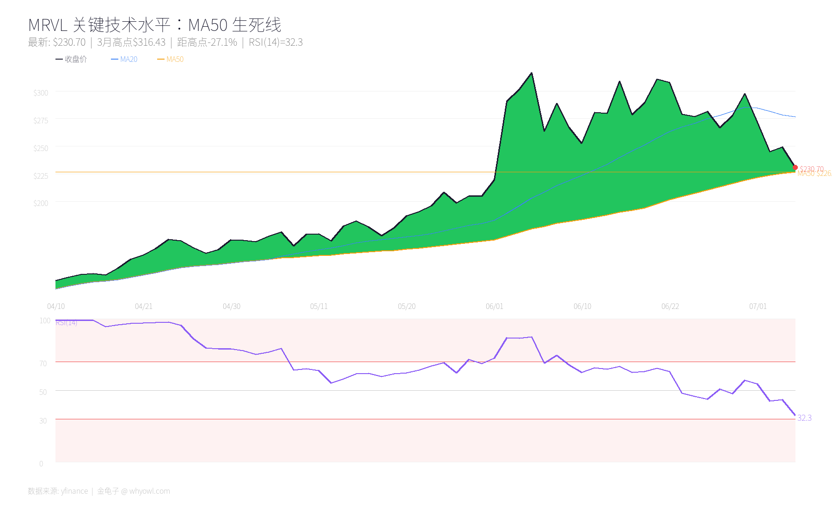Click the RSI axis label 30
The height and width of the screenshot is (508, 832).
(x=43, y=421)
